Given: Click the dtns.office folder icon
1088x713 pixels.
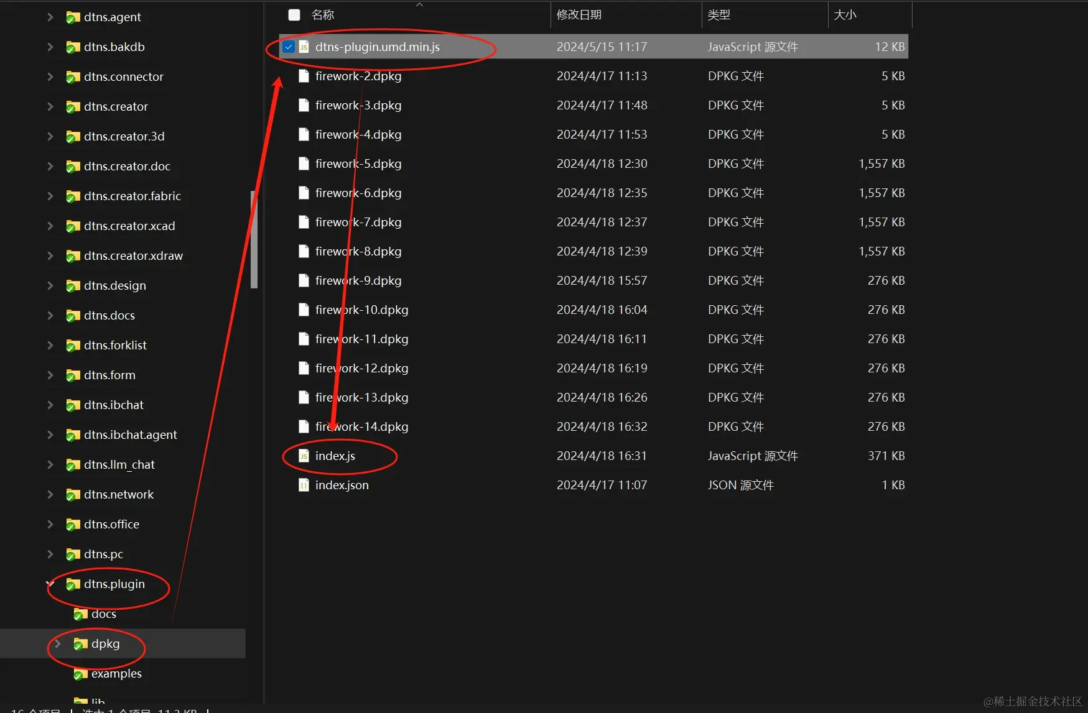Looking at the screenshot, I should [73, 525].
